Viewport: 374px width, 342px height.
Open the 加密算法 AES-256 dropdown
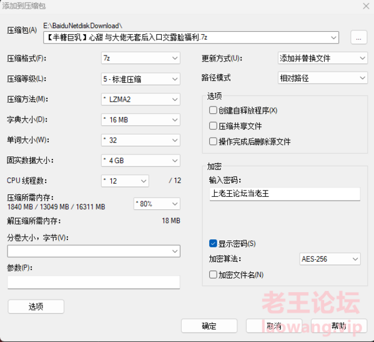click(330, 259)
